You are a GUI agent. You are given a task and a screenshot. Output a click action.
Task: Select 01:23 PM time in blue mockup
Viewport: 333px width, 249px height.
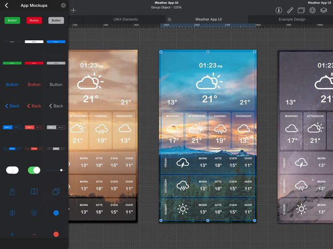pos(211,66)
